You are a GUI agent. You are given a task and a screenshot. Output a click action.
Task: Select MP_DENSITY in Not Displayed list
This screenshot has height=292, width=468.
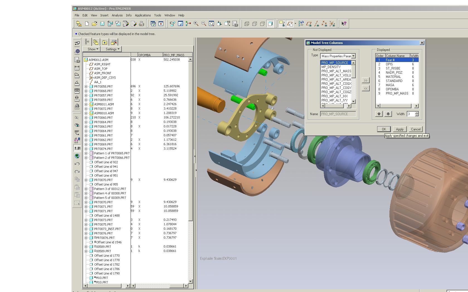(x=336, y=67)
